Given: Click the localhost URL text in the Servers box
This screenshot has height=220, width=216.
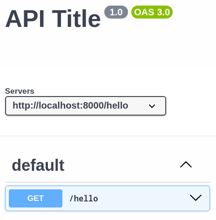Looking at the screenshot, I should click(x=70, y=105).
